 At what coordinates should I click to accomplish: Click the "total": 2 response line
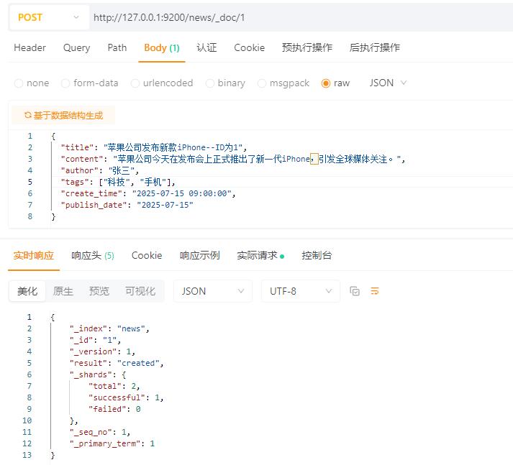click(114, 386)
